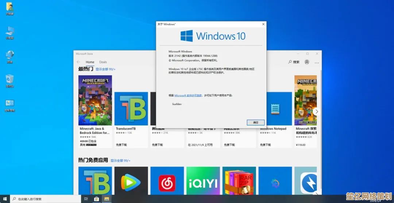Click the Windows Notepad app name text

[273, 129]
